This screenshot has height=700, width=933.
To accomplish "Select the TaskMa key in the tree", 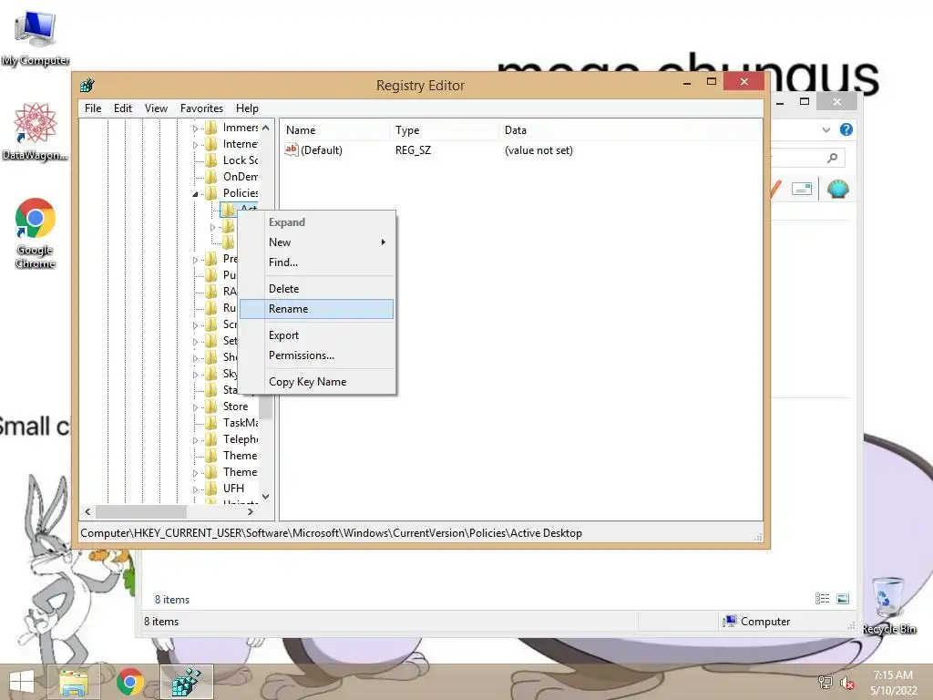I will click(241, 423).
